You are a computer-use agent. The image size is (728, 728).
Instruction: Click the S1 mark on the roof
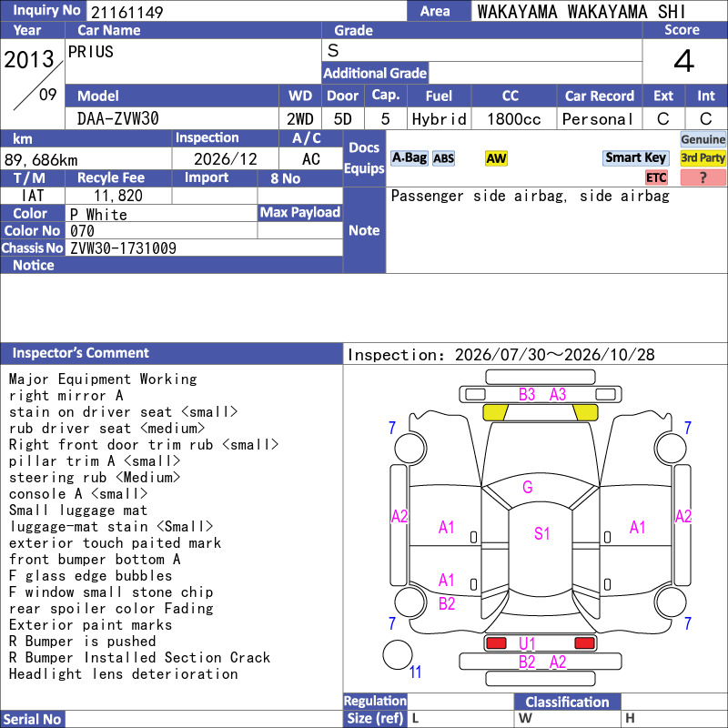(541, 533)
